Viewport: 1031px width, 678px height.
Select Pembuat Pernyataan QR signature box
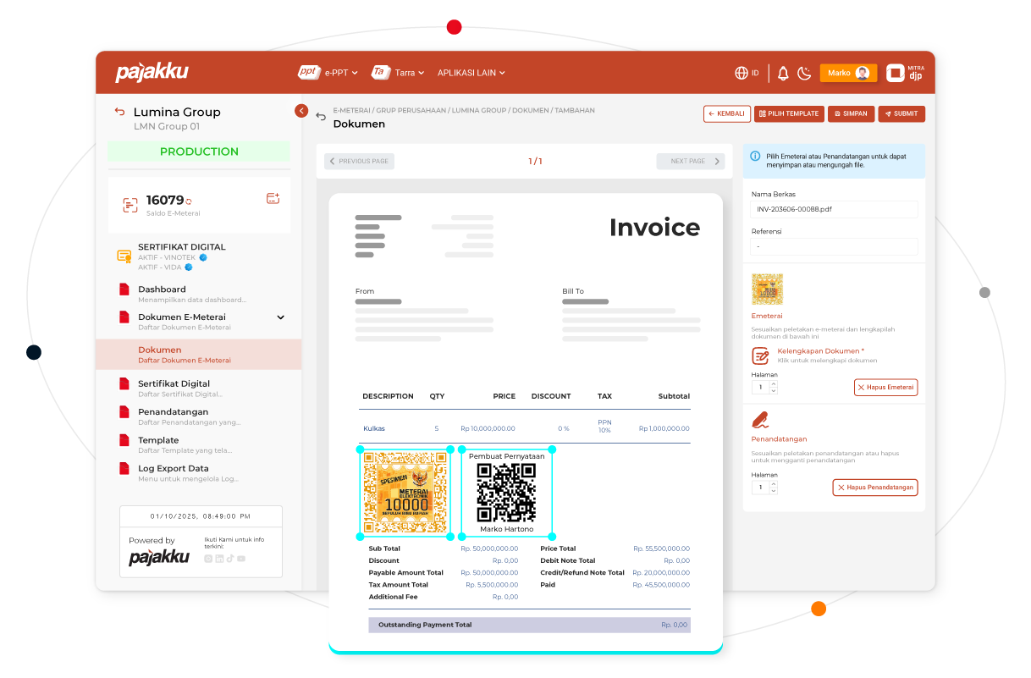click(x=507, y=493)
